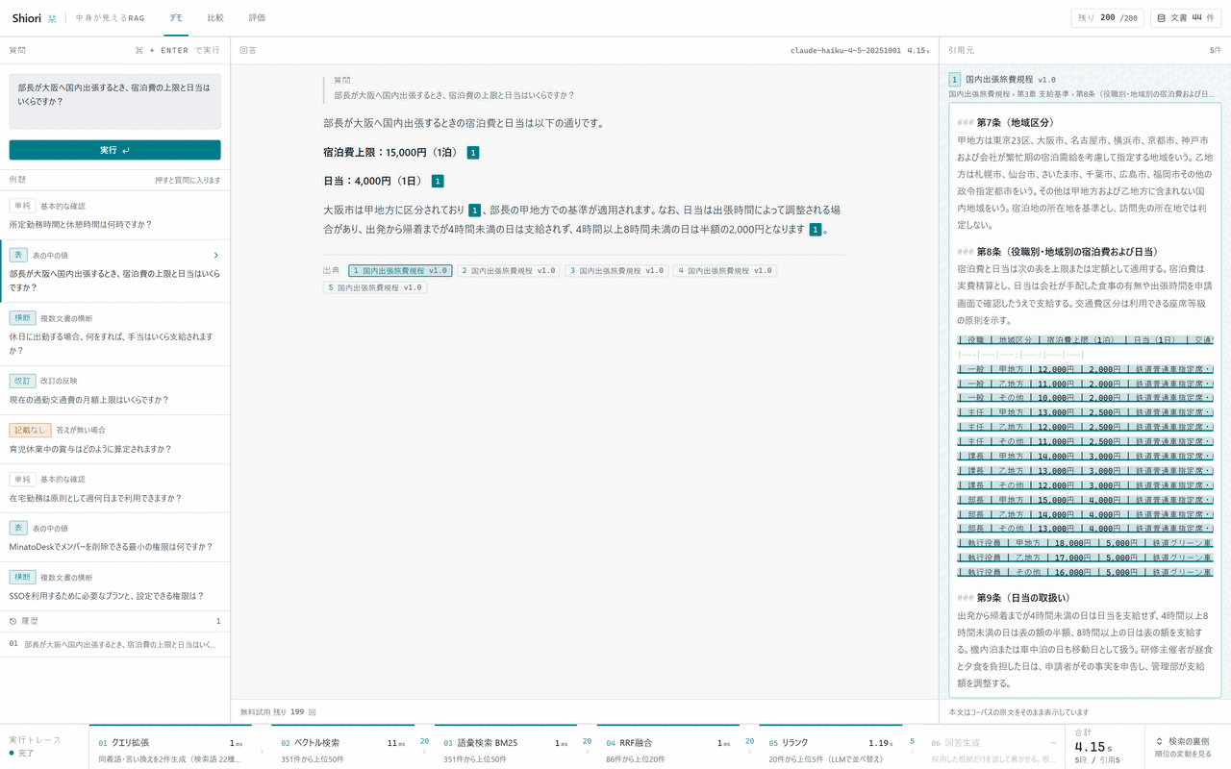Select source chip 1 国内出張旅費規程 v1.0
Screen dimensions: 1231x769
click(x=401, y=271)
